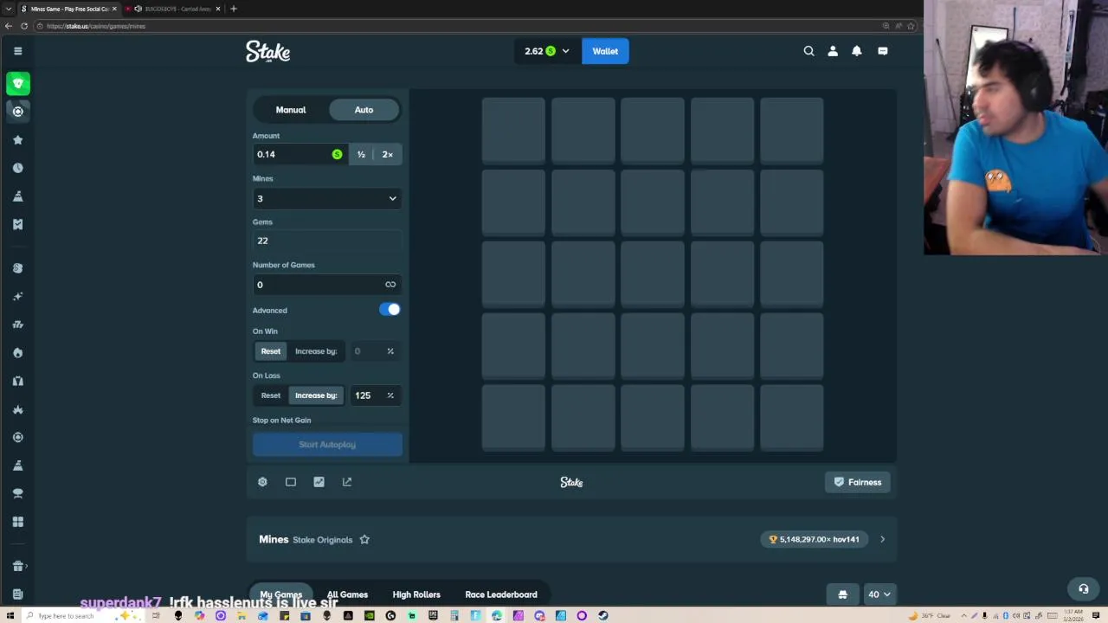Image resolution: width=1108 pixels, height=623 pixels.
Task: Click the green casino icon in the sidebar
Action: click(18, 83)
